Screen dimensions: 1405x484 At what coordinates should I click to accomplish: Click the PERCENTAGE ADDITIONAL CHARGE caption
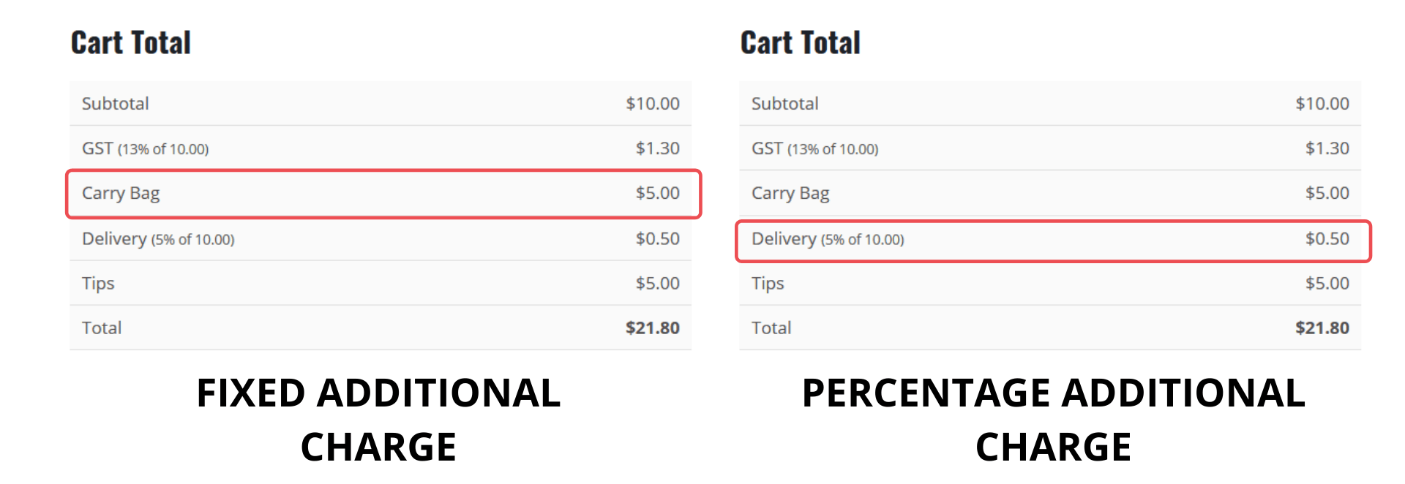pos(1054,420)
